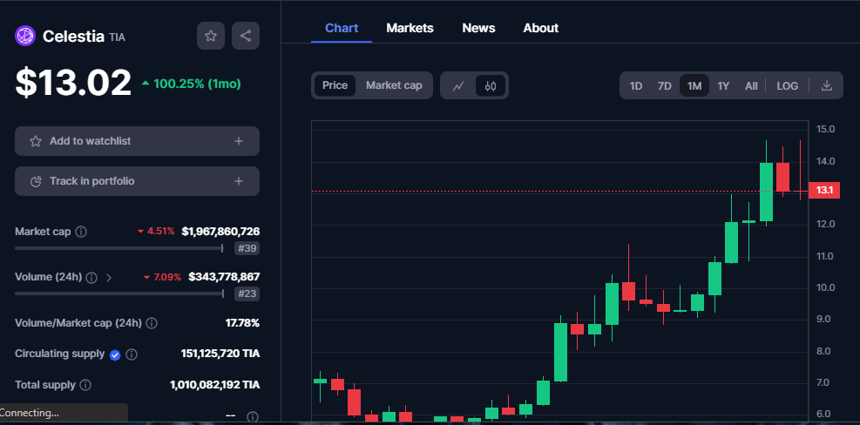Click the 17.78% volume ratio value
The height and width of the screenshot is (425, 860).
click(x=242, y=323)
